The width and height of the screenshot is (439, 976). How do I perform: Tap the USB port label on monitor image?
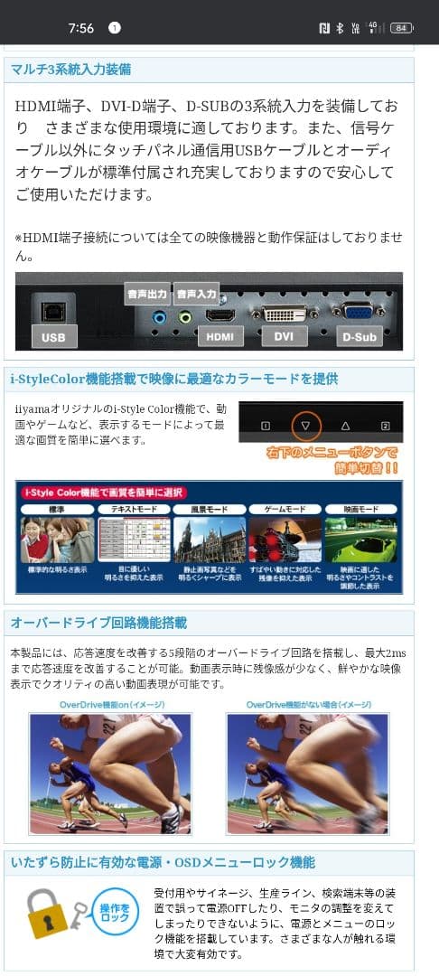(x=55, y=337)
